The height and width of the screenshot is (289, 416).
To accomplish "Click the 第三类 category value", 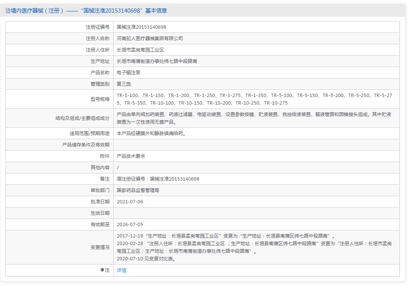I will (x=124, y=84).
